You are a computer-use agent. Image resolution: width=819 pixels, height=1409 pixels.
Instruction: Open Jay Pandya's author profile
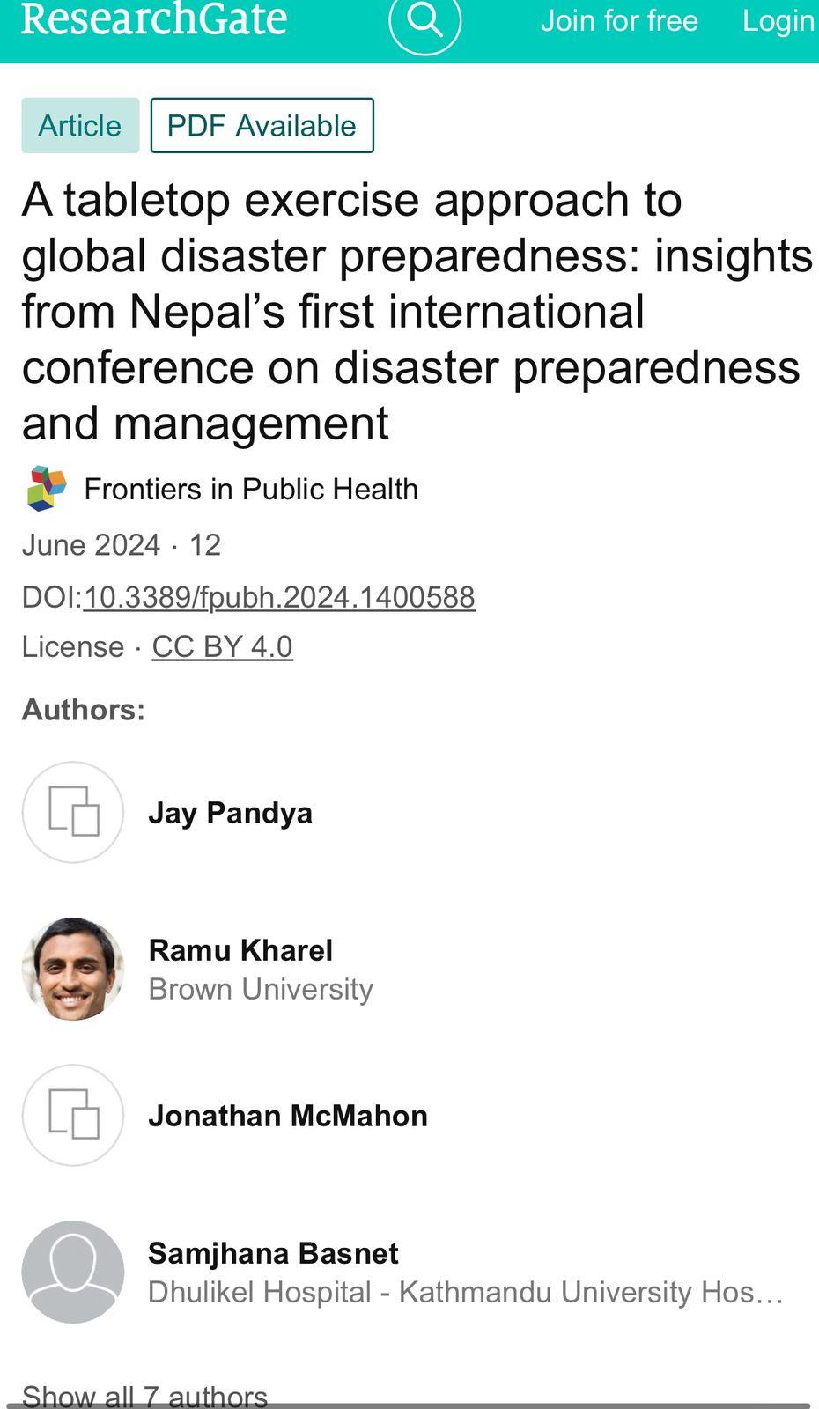230,813
